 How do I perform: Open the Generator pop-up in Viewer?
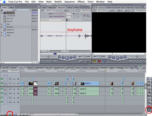tap(88, 61)
